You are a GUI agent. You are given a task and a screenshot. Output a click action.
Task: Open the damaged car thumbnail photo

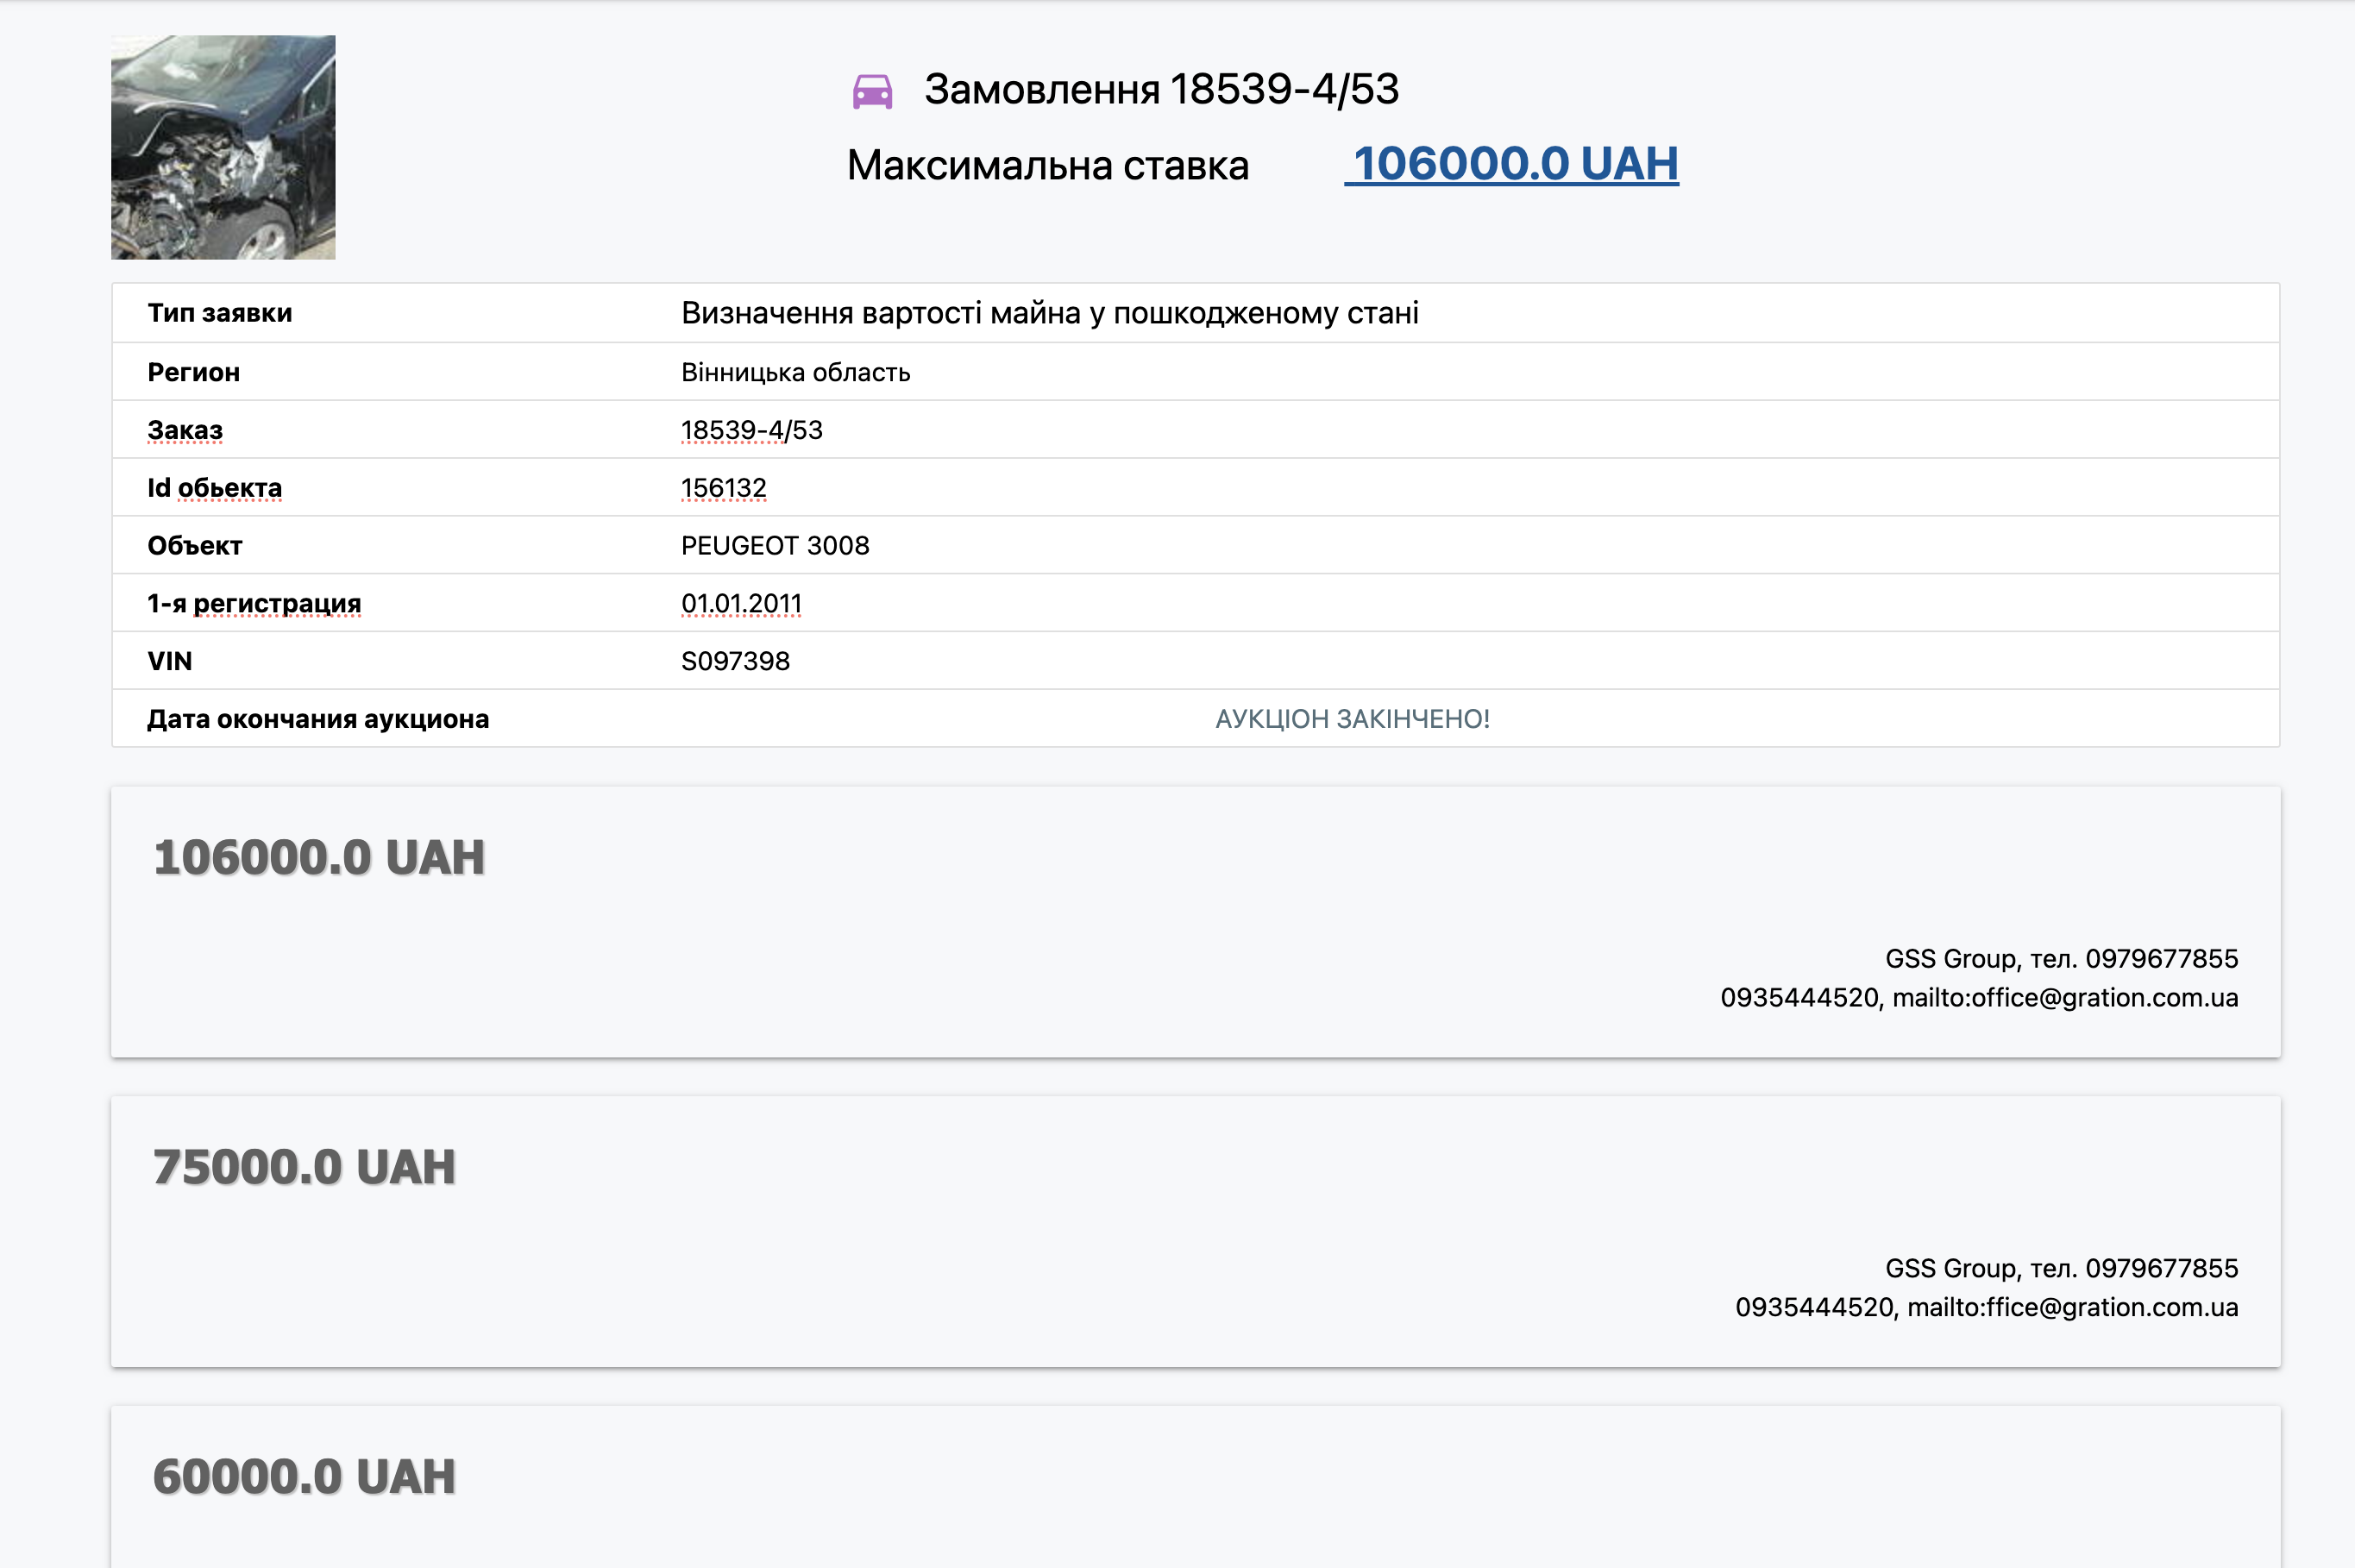tap(223, 148)
